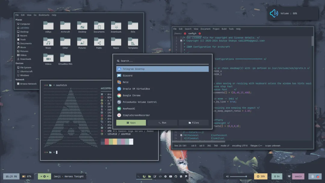Click the editor horizontal scrollbar
Viewport: 325px width, 183px height.
coord(198,141)
